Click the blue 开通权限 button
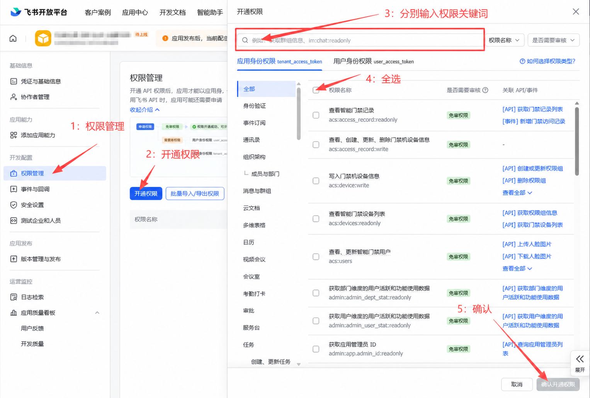Screen dimensions: 590x398 click(x=146, y=193)
